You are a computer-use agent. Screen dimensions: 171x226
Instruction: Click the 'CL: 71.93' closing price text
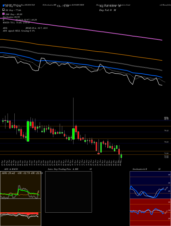(x=63, y=6)
